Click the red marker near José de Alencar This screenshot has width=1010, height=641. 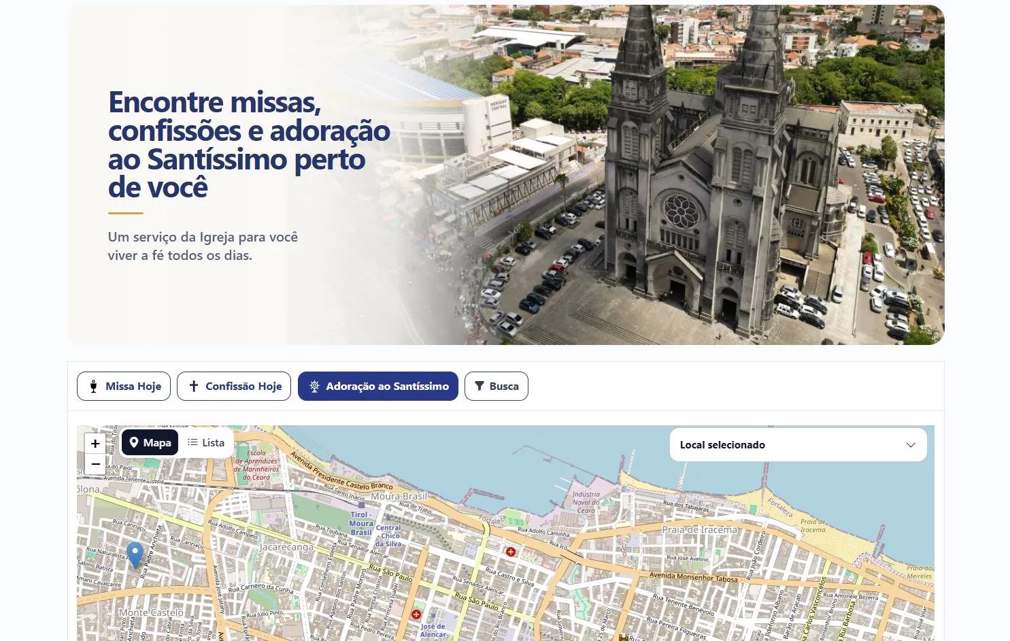(416, 614)
